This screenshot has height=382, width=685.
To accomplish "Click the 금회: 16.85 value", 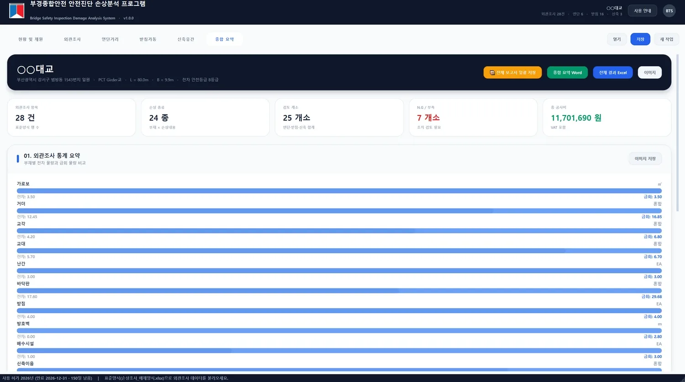I will click(x=652, y=217).
